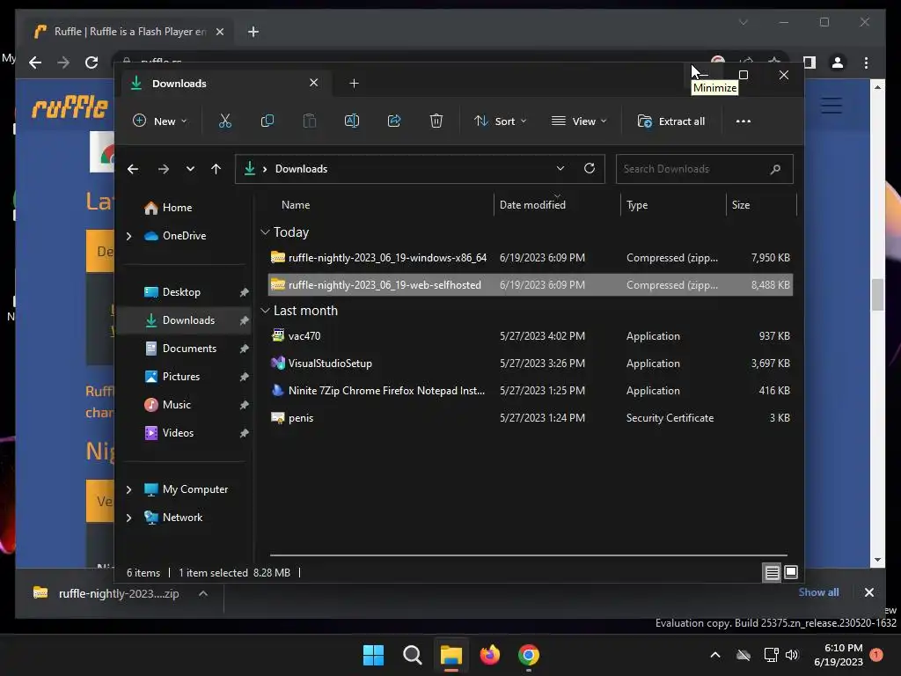The width and height of the screenshot is (901, 676).
Task: Open recent locations dropdown chevron
Action: tap(190, 169)
